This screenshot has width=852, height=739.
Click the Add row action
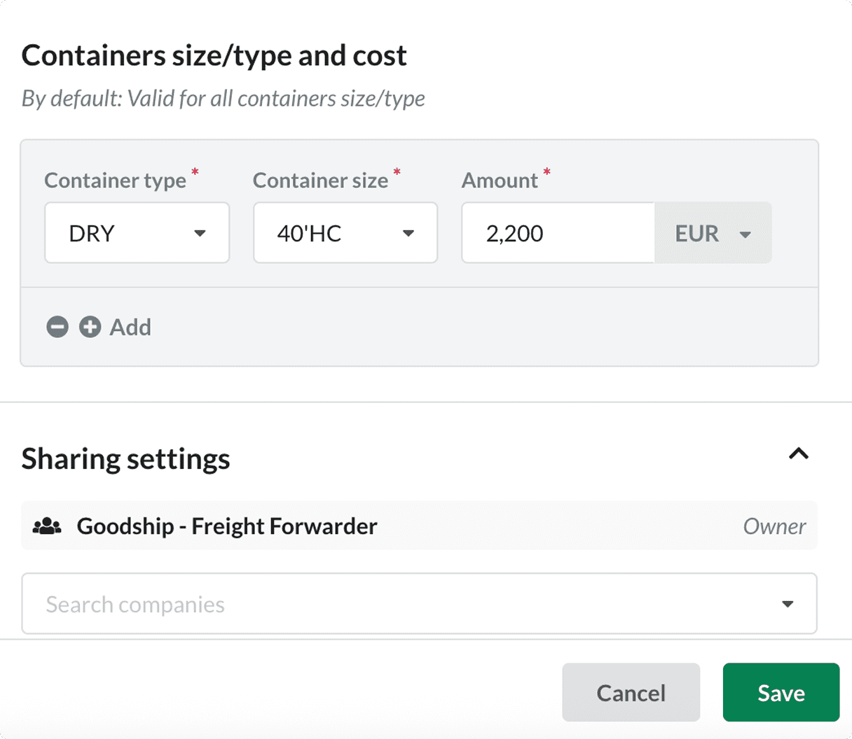tap(131, 327)
